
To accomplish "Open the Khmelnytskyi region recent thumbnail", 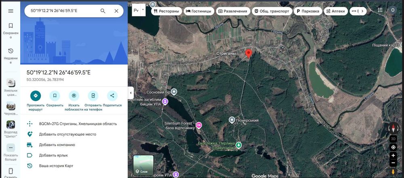I will pyautogui.click(x=11, y=87).
